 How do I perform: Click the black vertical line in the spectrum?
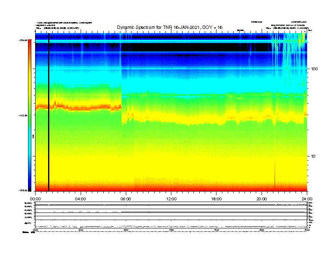[48, 112]
